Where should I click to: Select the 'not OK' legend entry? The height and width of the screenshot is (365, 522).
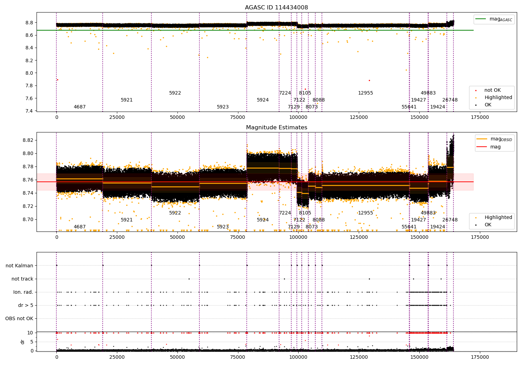pos(488,90)
